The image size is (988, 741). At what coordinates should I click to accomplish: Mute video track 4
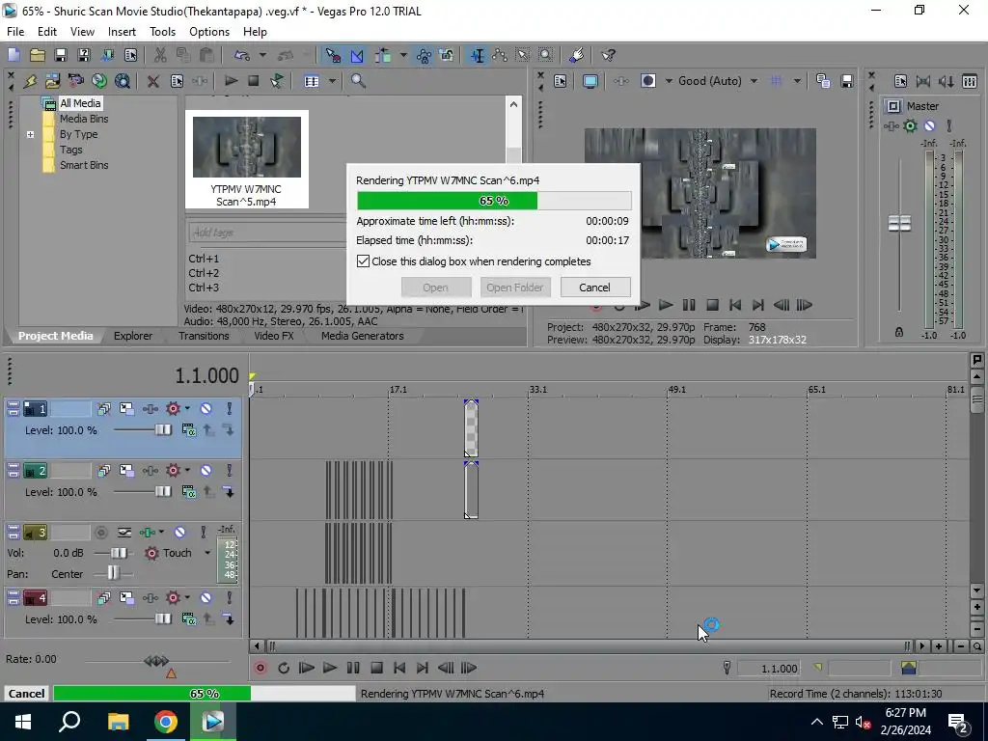click(206, 598)
